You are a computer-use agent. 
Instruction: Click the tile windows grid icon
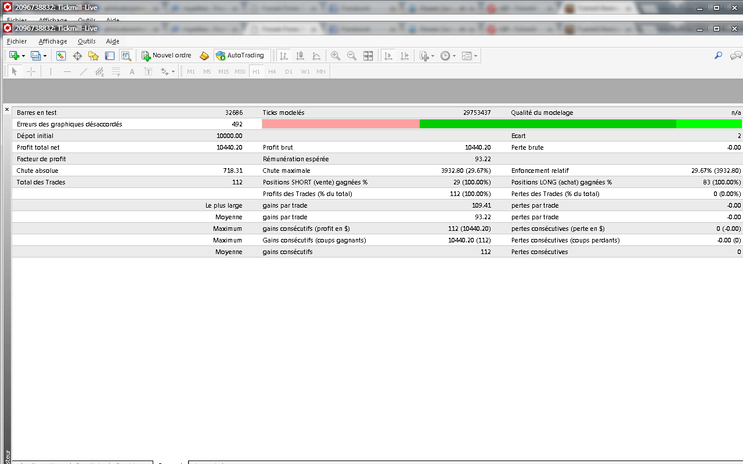tap(368, 56)
